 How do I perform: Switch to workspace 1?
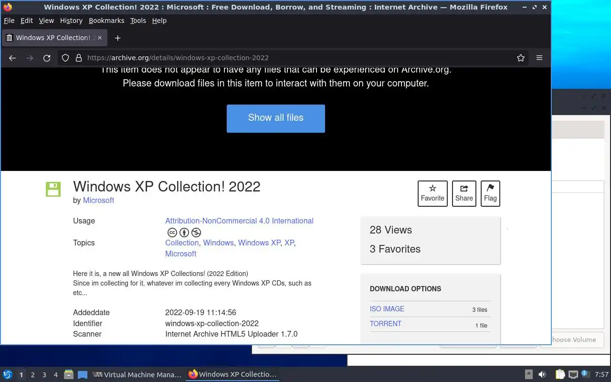[x=21, y=375]
